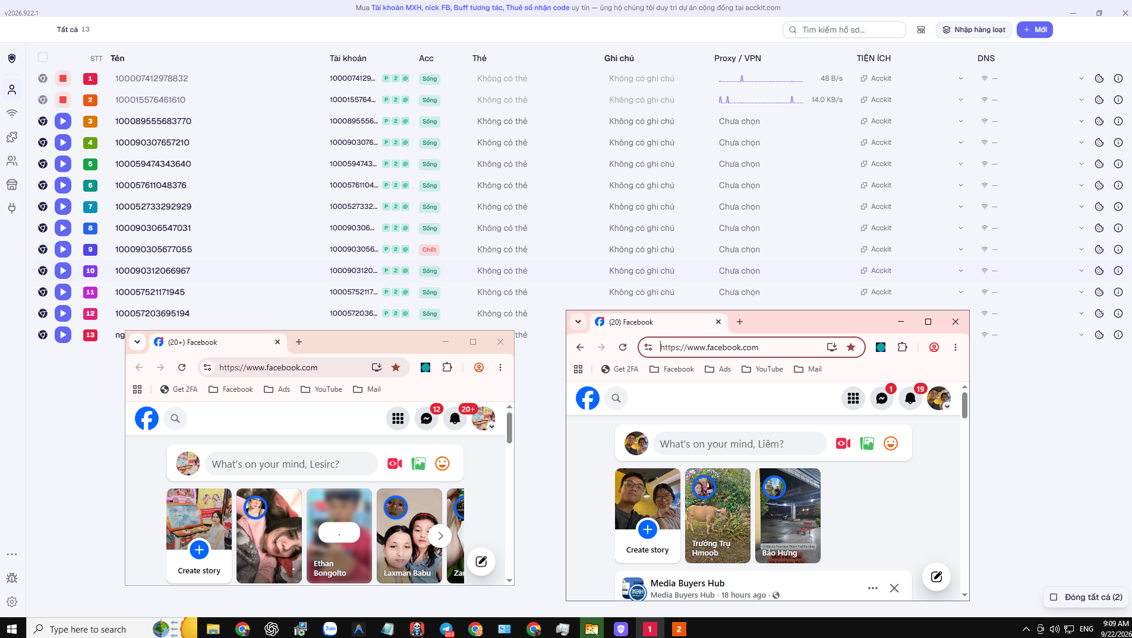
Task: Click the Tìm kiếm hồ sơ search field
Action: point(844,30)
